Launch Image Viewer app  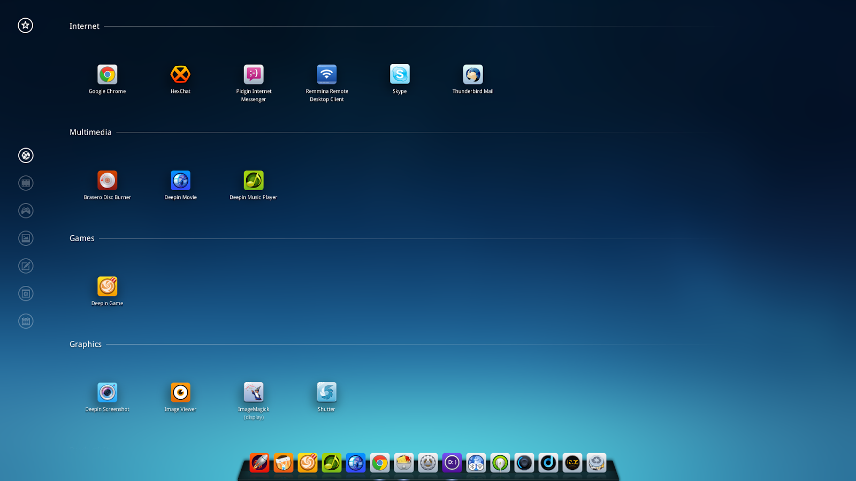[x=180, y=393]
